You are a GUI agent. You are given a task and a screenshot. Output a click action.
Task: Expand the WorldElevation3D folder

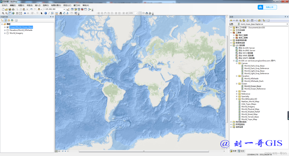coord(237,99)
